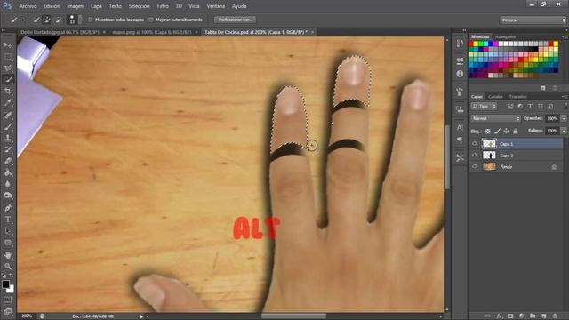Select the Spot Healing Brush tool
This screenshot has height=320, width=569.
pyautogui.click(x=8, y=115)
